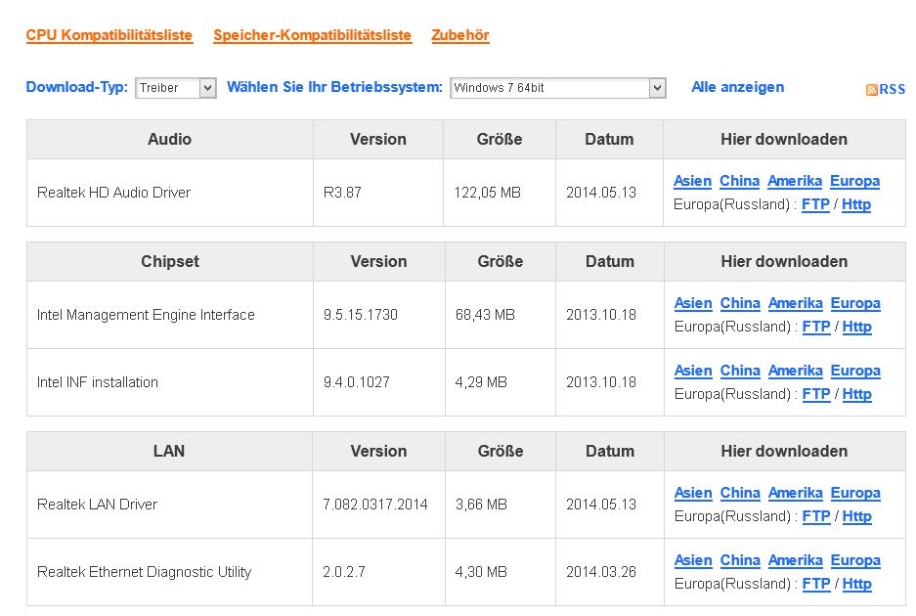Download Intel INF installation from China

pyautogui.click(x=740, y=371)
